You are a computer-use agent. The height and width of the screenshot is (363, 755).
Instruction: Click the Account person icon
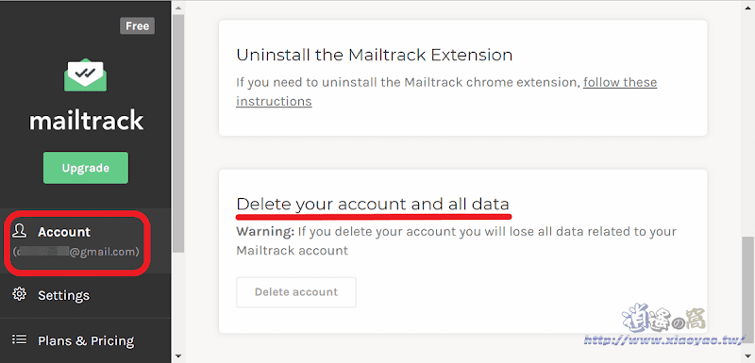click(19, 231)
